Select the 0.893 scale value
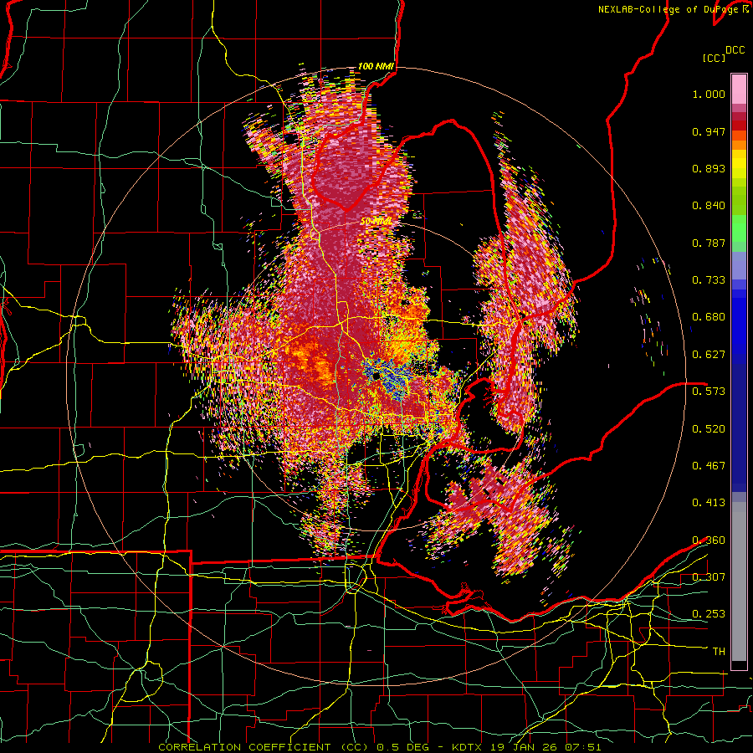Viewport: 753px width, 753px height. point(709,168)
